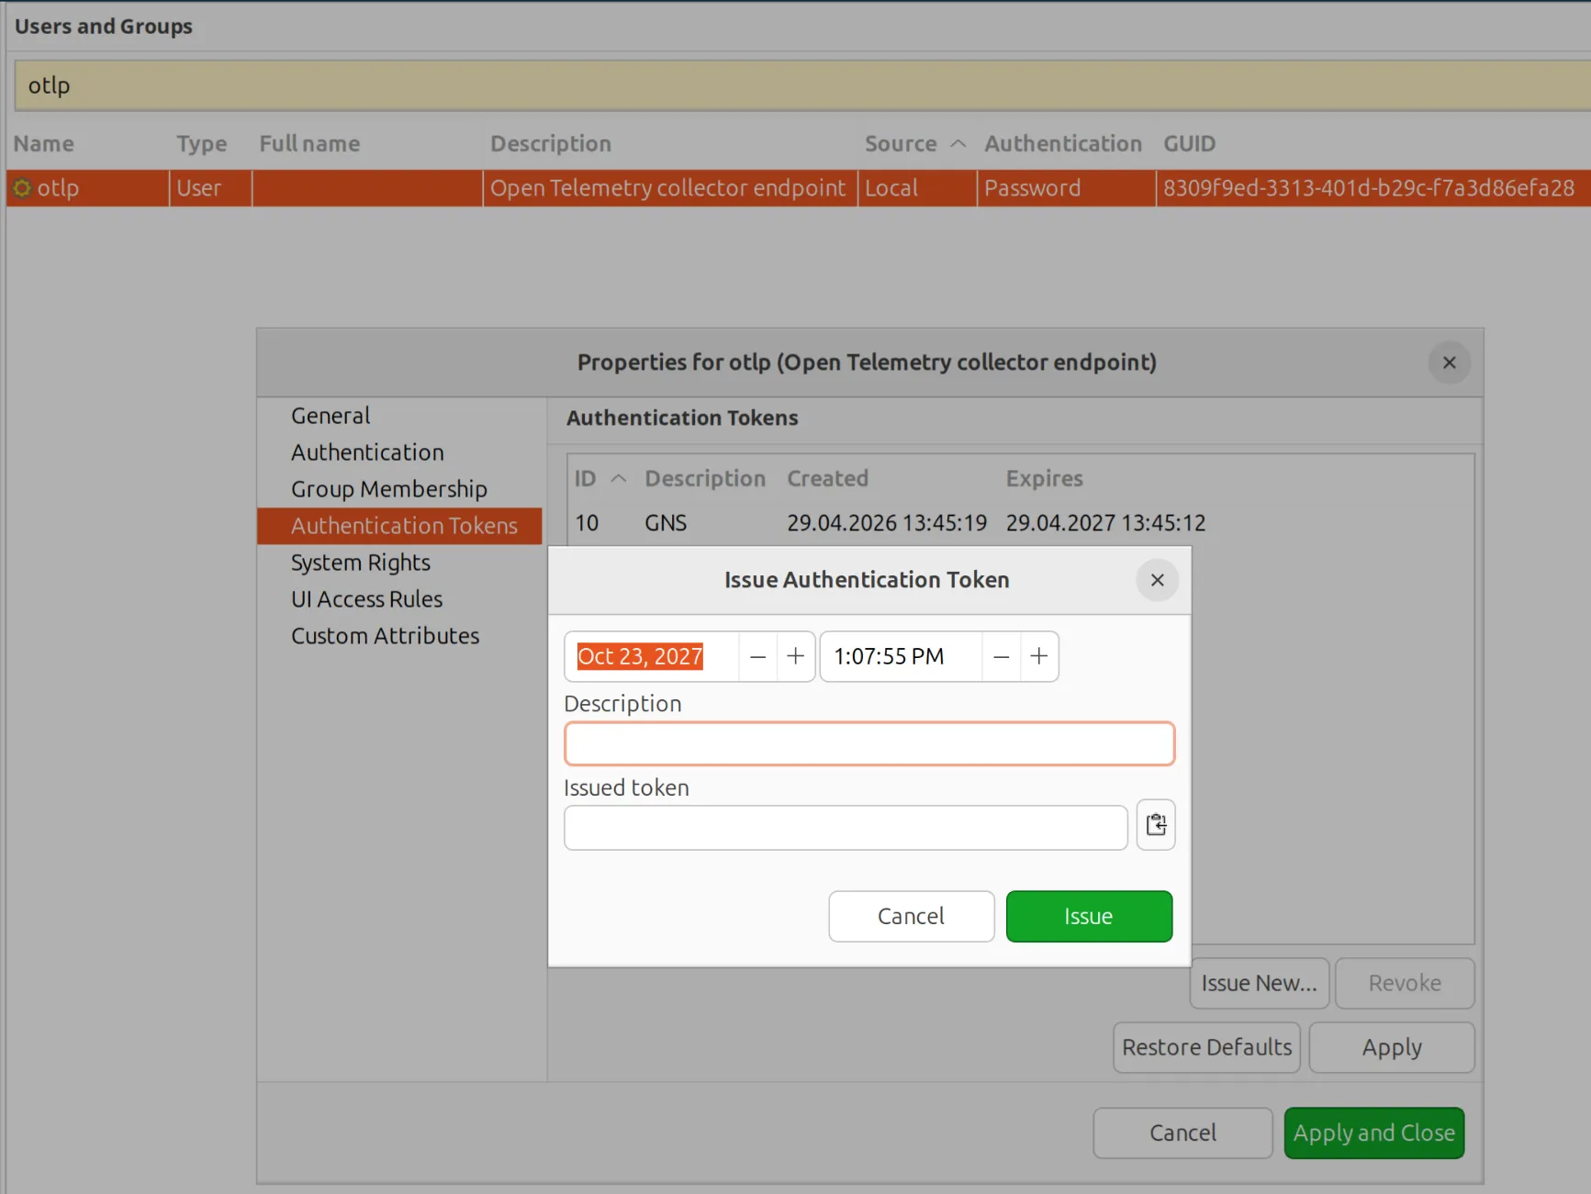The image size is (1591, 1194).
Task: Increase the expiration date with plus
Action: point(796,656)
